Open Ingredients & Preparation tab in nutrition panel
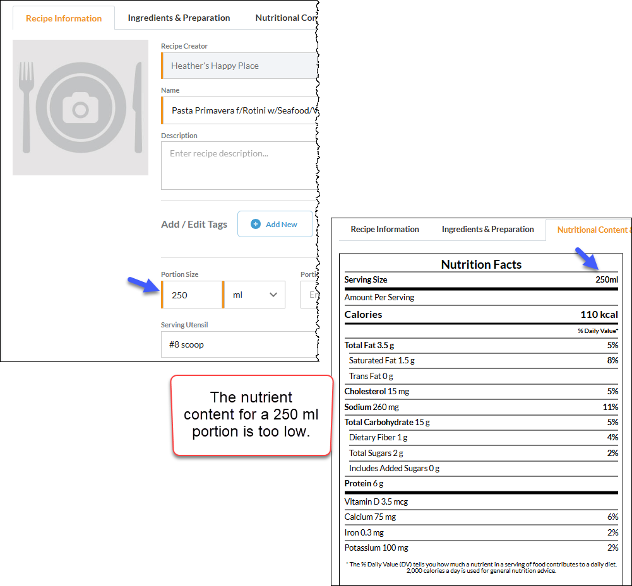Viewport: 632px width, 586px height. (487, 229)
